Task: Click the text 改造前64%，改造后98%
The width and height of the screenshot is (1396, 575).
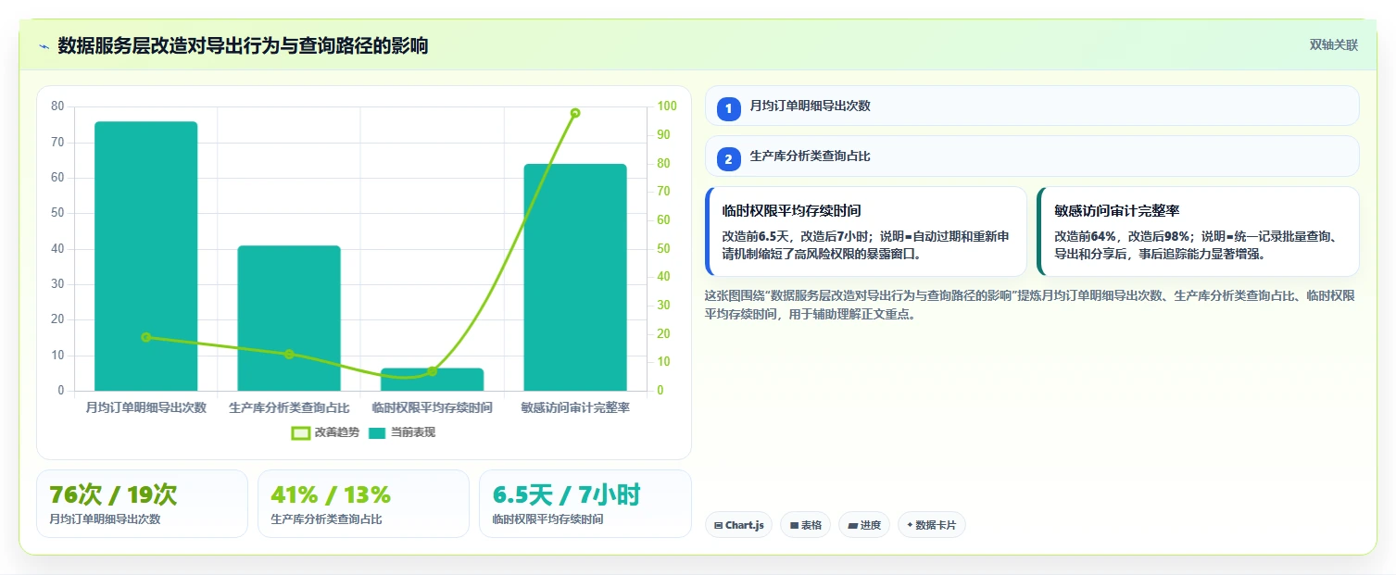Action: coord(1122,236)
